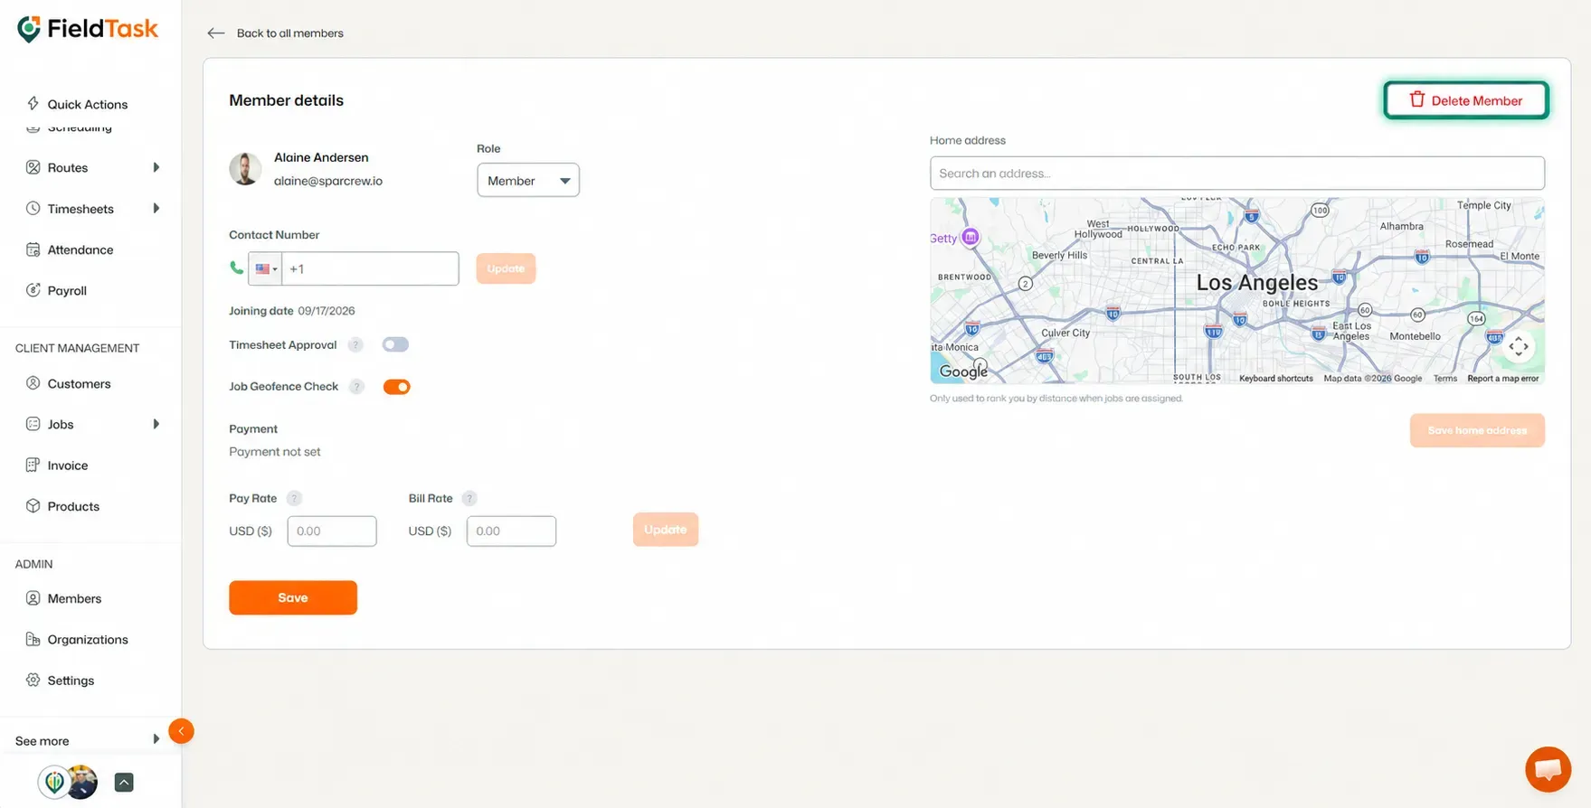Collapse the sidebar with orange arrow button

181,731
